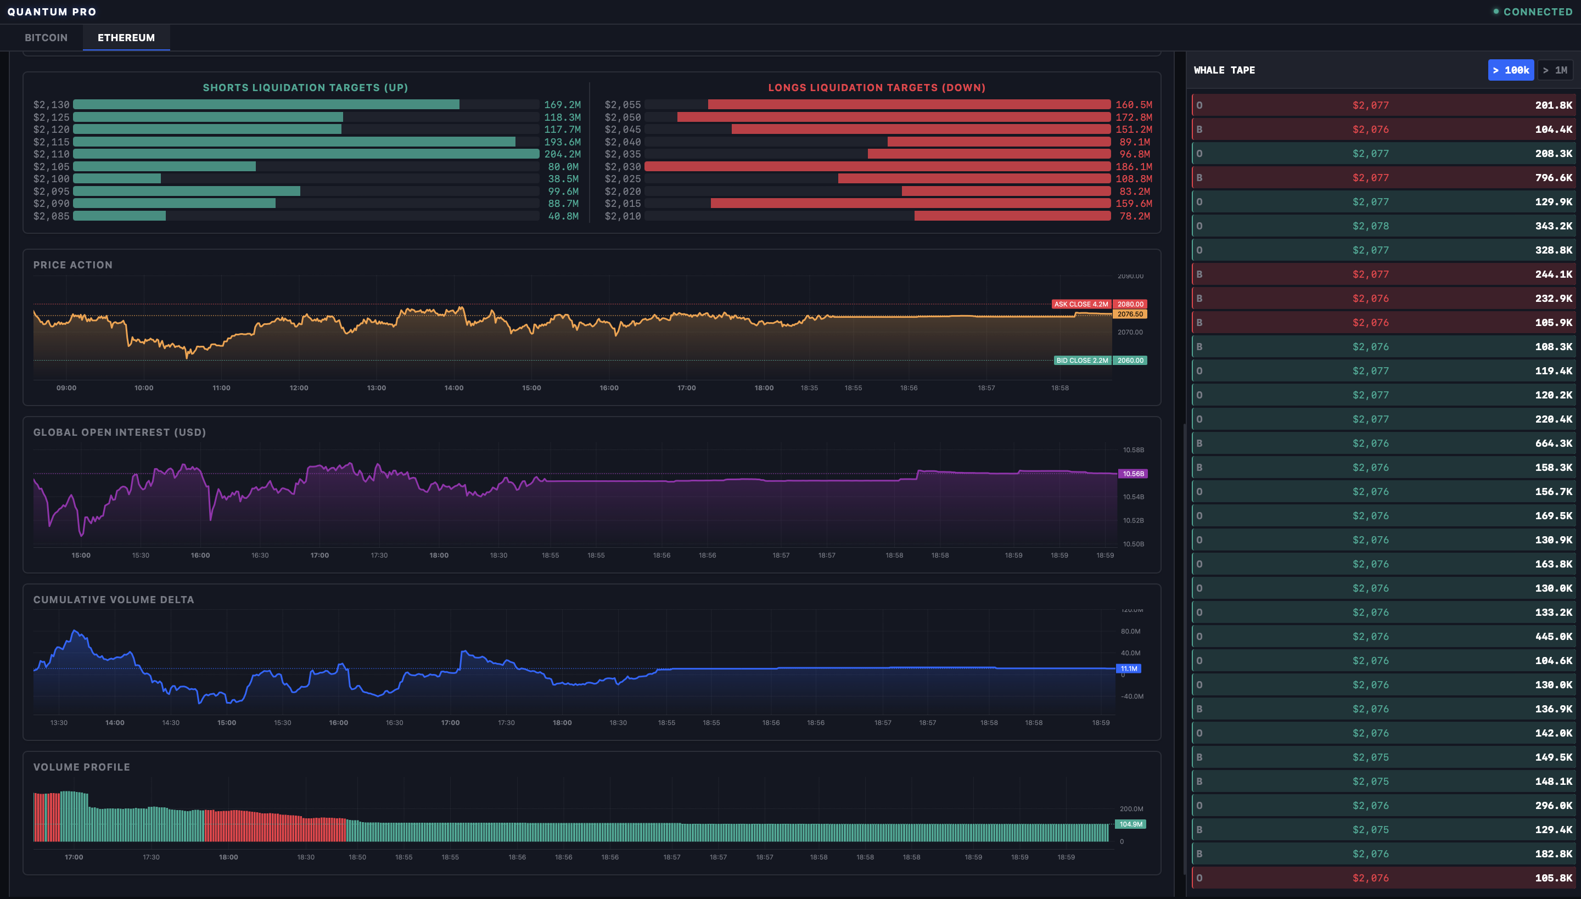Viewport: 1581px width, 899px height.
Task: Switch to the Bitcoin tab
Action: pyautogui.click(x=46, y=38)
